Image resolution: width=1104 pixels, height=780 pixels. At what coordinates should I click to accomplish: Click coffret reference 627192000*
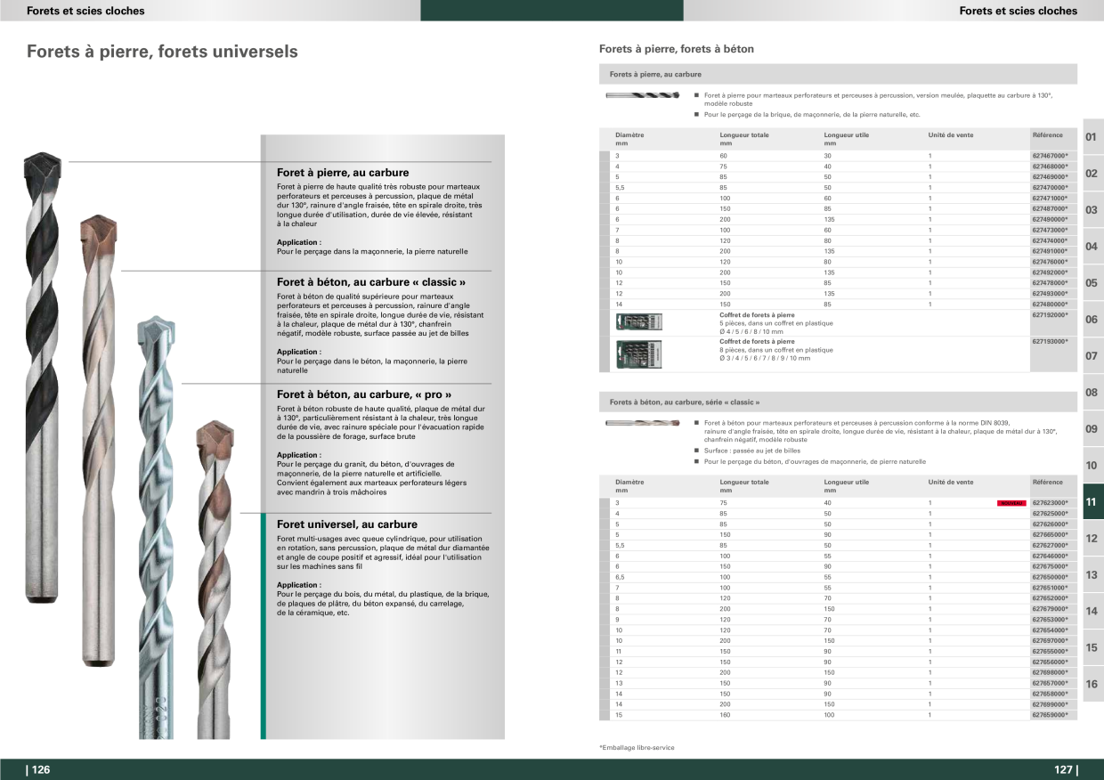[1050, 315]
